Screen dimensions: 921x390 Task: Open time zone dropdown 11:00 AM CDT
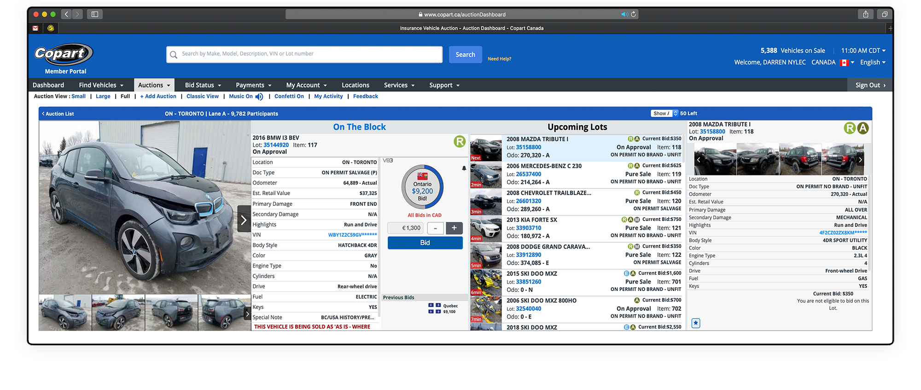point(863,51)
